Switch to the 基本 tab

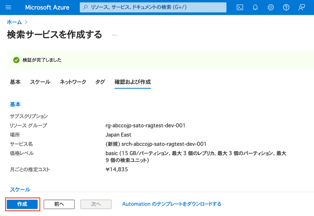[x=15, y=82]
